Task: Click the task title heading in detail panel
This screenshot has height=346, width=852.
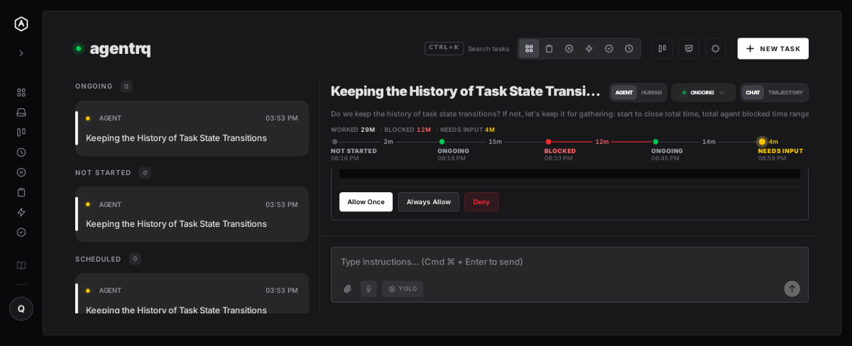Action: click(x=466, y=91)
